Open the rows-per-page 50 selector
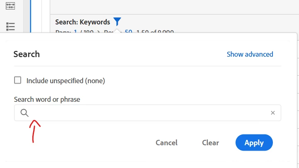Viewport: 299px width, 168px height. (x=128, y=32)
